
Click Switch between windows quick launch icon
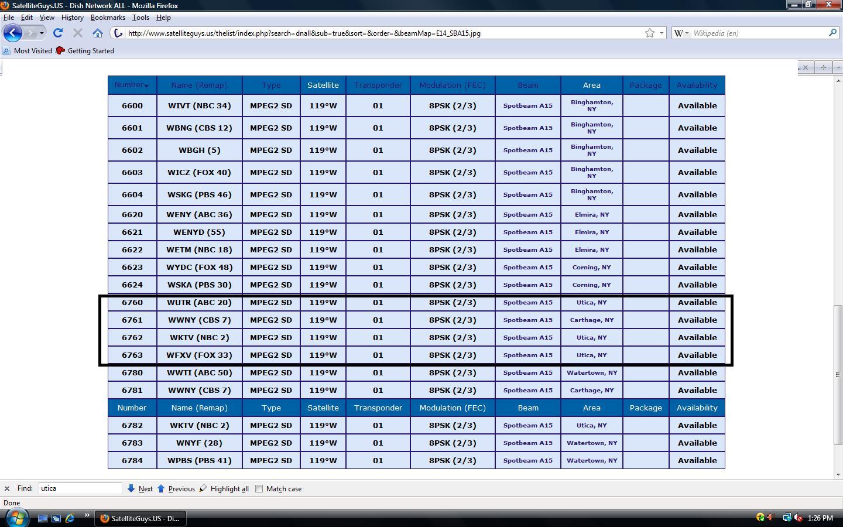(56, 518)
